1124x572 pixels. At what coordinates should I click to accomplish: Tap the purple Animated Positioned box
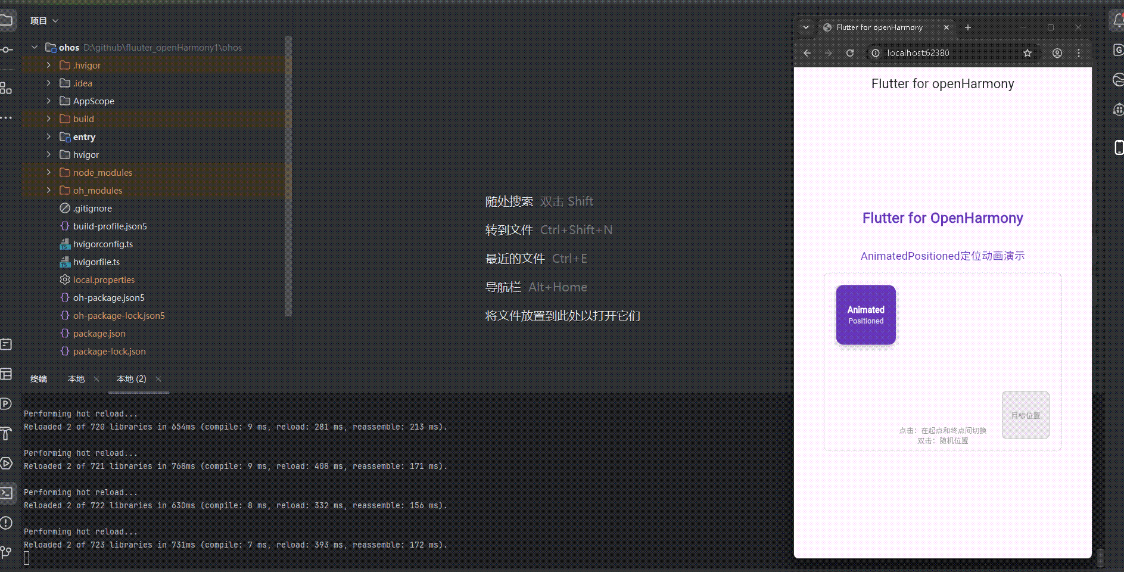[x=866, y=315]
